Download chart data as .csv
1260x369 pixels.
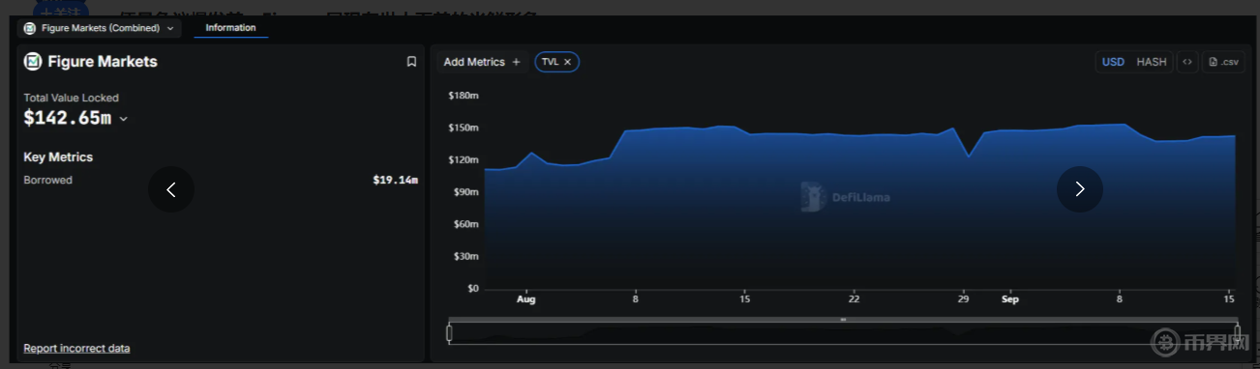(1223, 62)
